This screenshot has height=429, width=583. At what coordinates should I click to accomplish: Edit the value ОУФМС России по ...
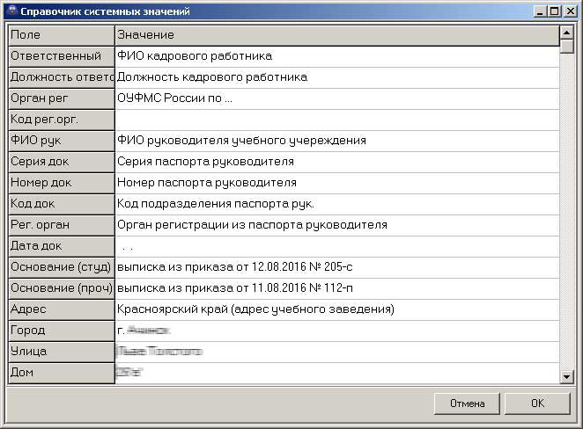337,98
